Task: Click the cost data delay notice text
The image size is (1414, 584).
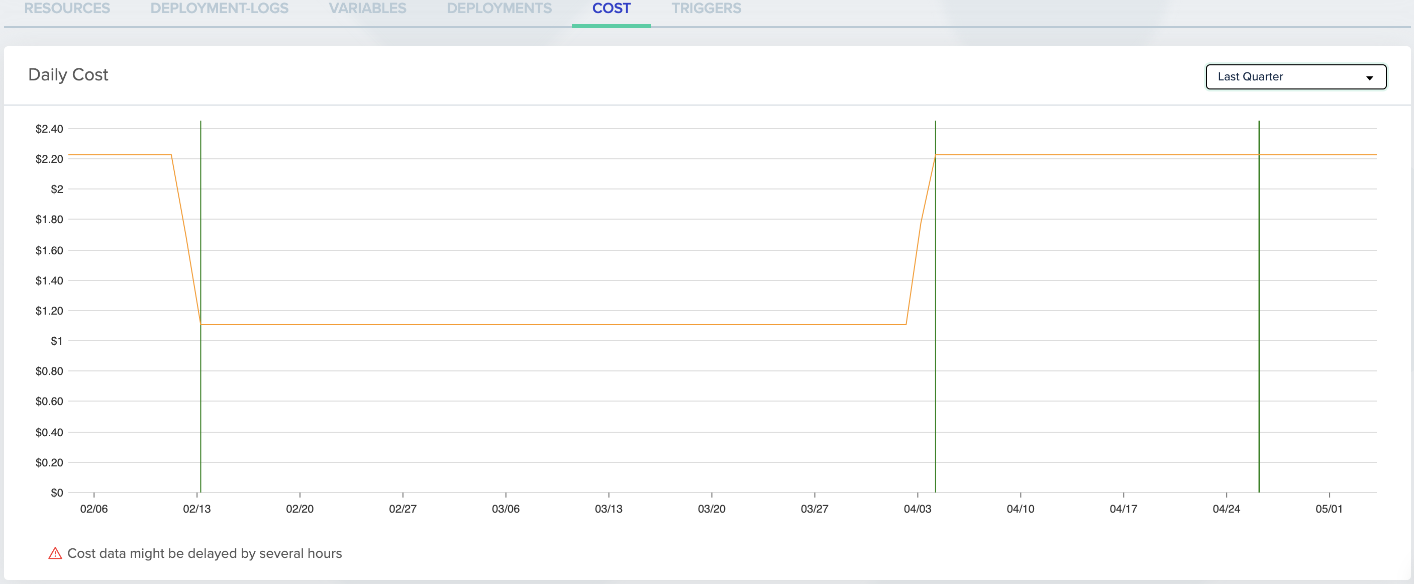Action: point(204,553)
